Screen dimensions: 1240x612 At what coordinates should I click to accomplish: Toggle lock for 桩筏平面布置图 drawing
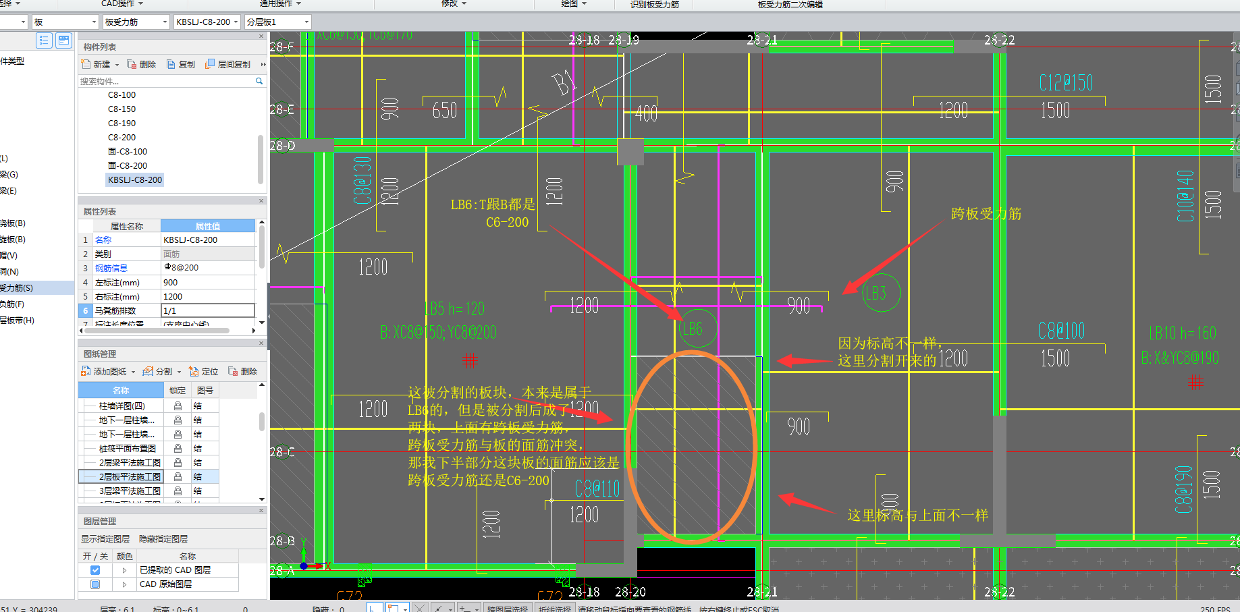click(178, 448)
